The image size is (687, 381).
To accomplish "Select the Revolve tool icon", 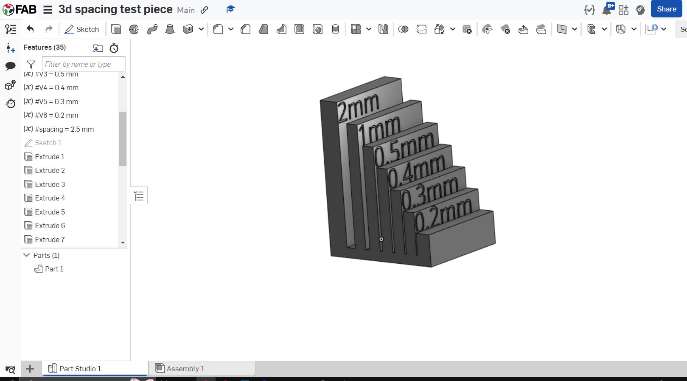I will 134,29.
